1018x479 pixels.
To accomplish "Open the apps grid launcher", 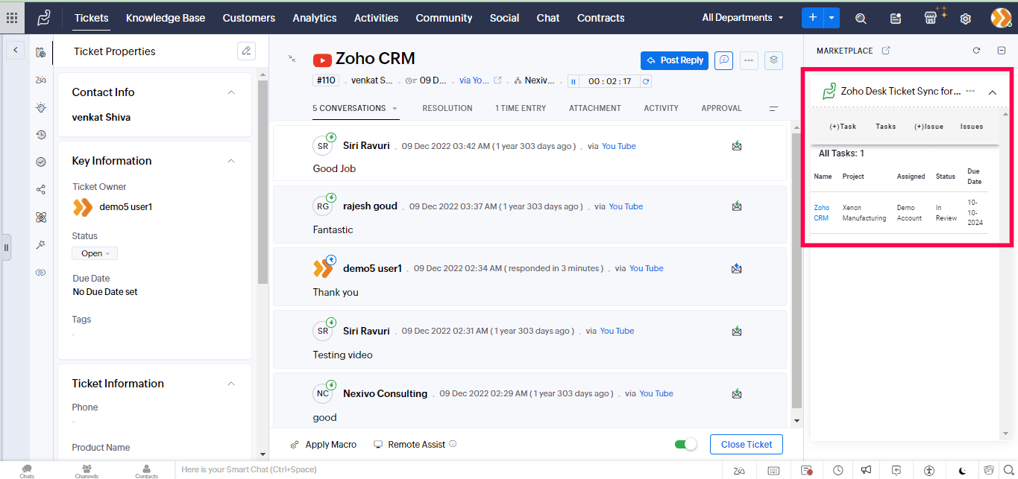I will coord(12,18).
